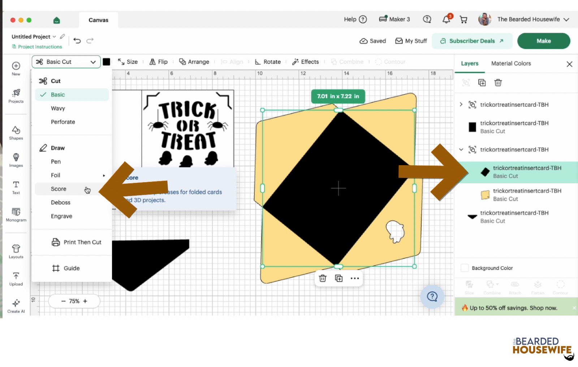Open the Project Instructions link

pos(37,47)
